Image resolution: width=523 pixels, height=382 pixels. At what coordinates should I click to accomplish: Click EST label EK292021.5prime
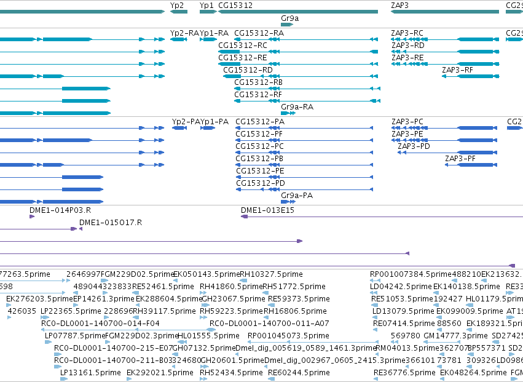click(x=160, y=372)
